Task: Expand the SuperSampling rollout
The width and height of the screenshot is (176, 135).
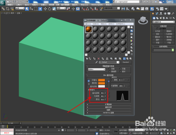Action: pos(108,107)
